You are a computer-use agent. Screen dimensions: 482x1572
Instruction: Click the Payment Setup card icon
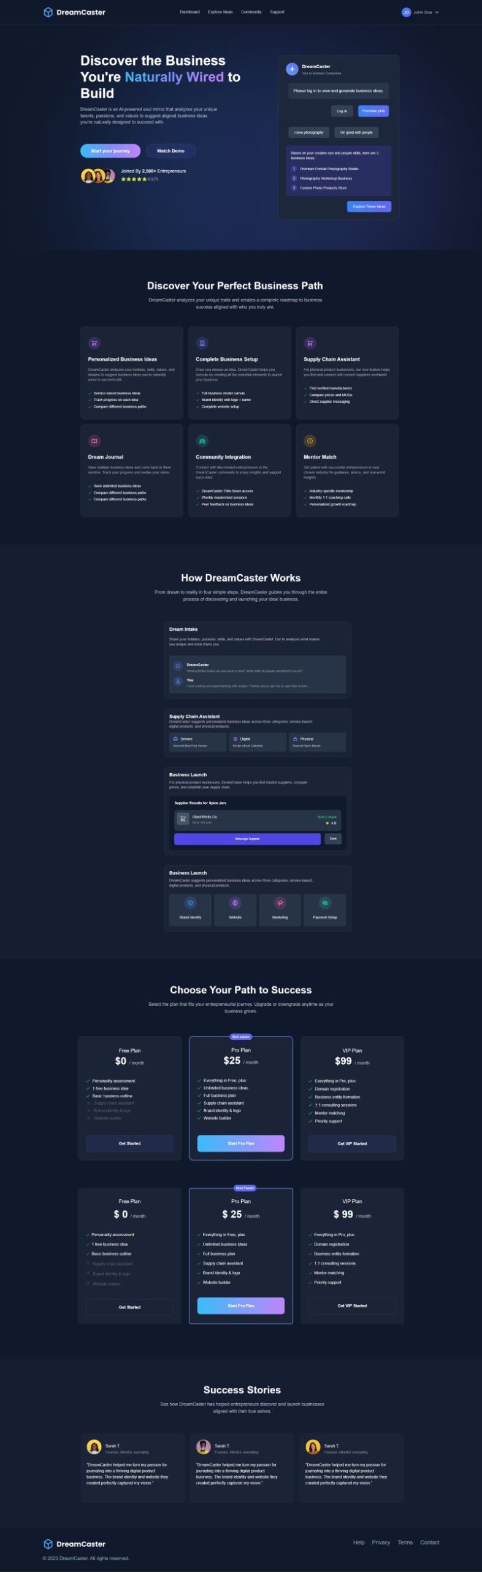(325, 903)
